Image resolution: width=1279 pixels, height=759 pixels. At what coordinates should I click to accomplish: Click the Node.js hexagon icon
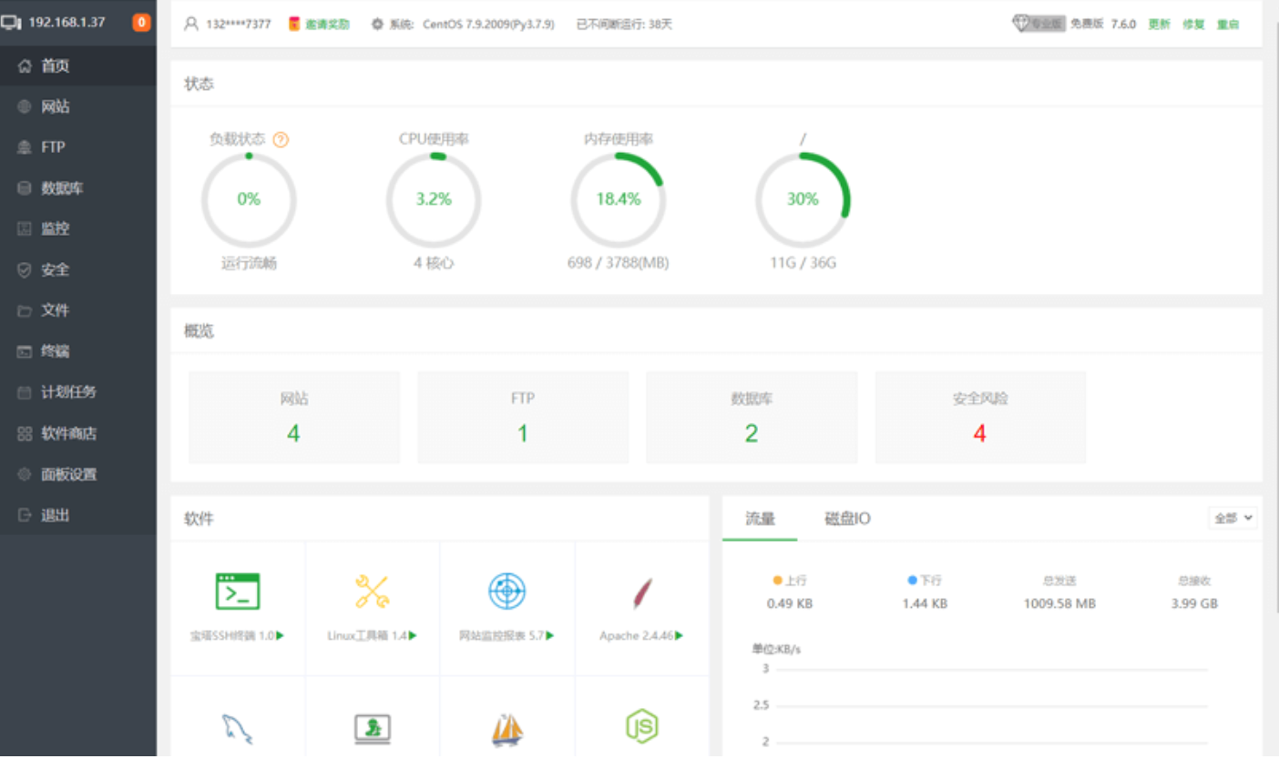coord(641,726)
